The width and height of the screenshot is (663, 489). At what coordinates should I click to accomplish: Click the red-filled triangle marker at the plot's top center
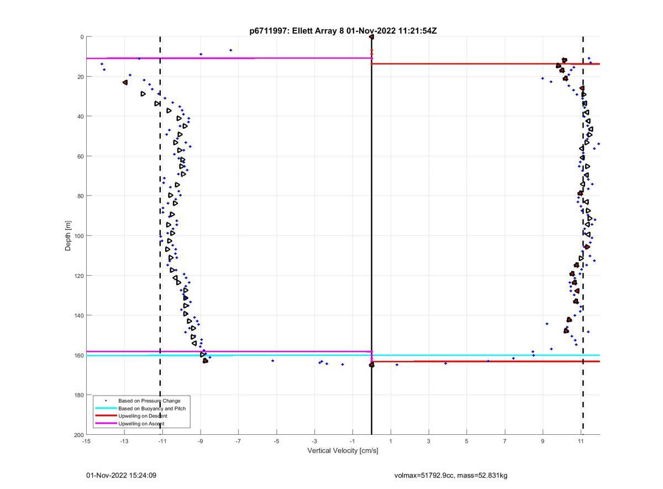click(x=371, y=36)
